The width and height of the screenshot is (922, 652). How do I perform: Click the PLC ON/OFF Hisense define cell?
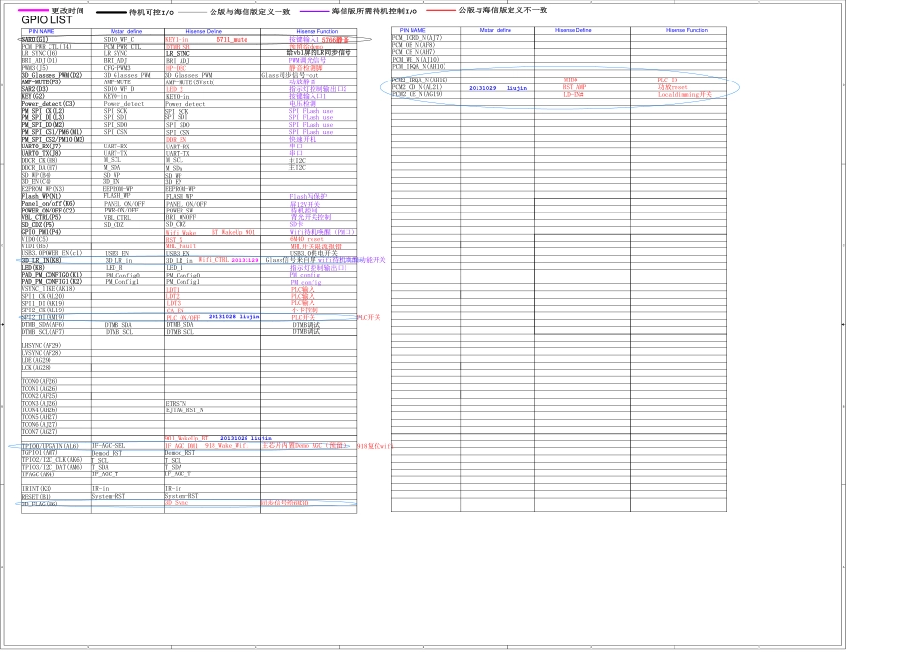182,317
